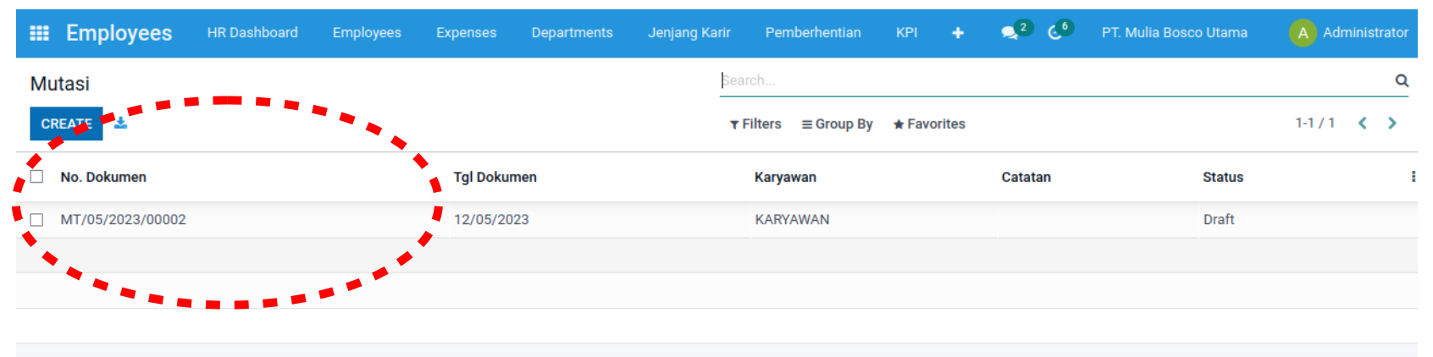Click the plus icon in navbar
Screen dimensions: 1433x357
[958, 33]
